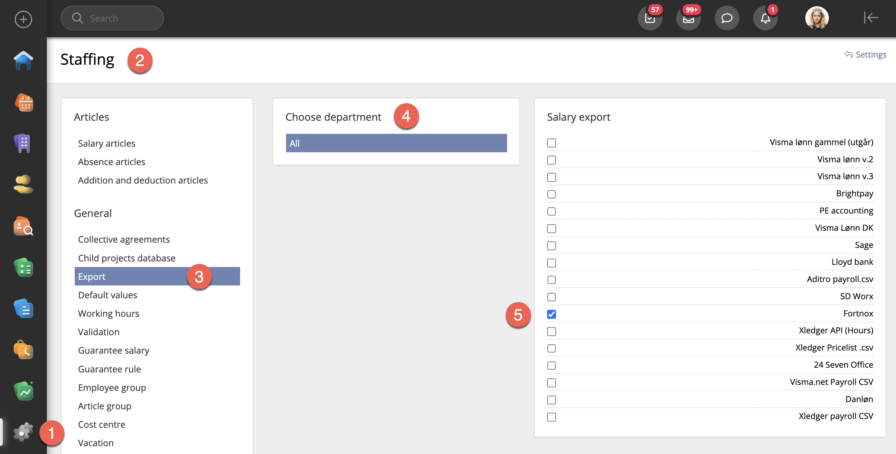This screenshot has height=454, width=896.
Task: Open the yellow people sidebar icon
Action: click(23, 184)
